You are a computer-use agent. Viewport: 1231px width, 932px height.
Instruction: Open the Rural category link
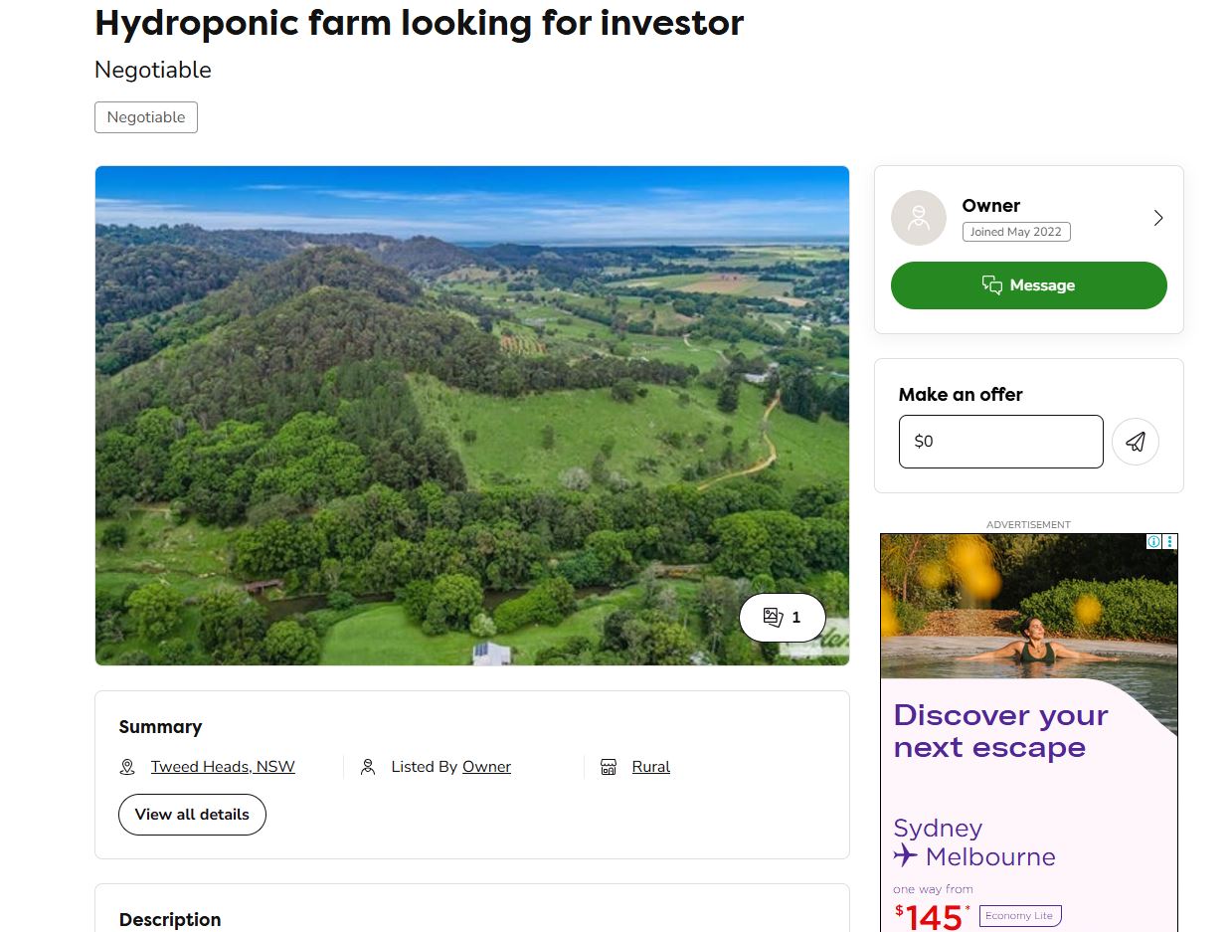(650, 766)
